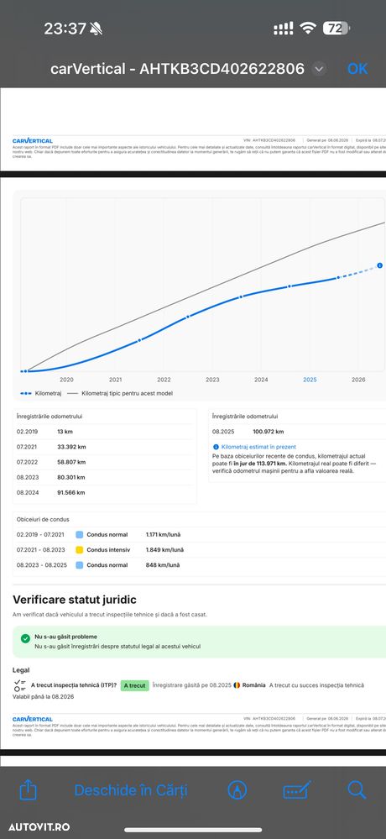Open the markup pen icon
The height and width of the screenshot is (839, 386).
point(237,789)
